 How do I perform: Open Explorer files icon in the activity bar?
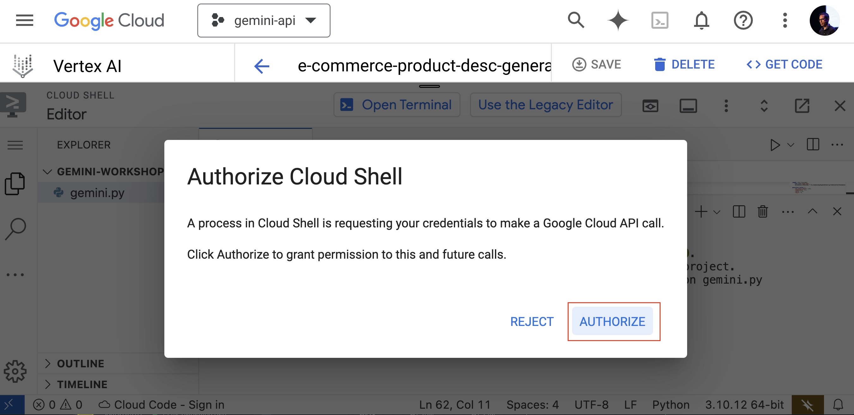(15, 183)
